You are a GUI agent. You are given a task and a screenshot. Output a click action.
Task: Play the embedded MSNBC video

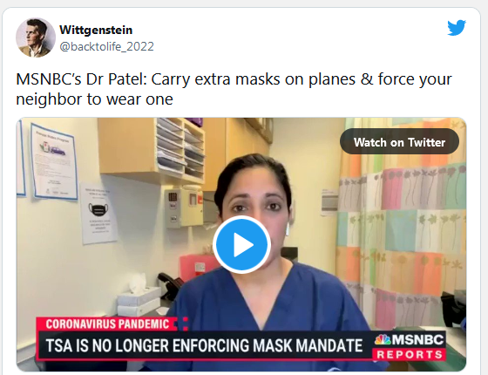pos(241,245)
